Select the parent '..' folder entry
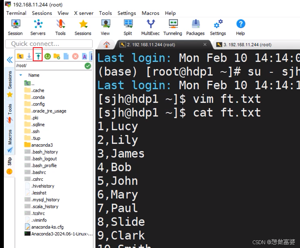Image resolution: width=300 pixels, height=248 pixels. point(29,83)
